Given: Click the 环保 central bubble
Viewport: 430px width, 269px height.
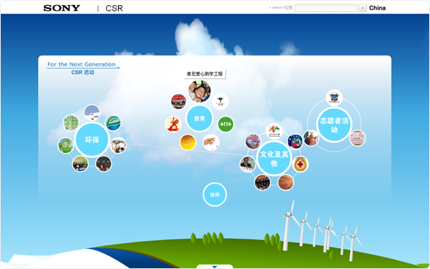Looking at the screenshot, I should [92, 140].
